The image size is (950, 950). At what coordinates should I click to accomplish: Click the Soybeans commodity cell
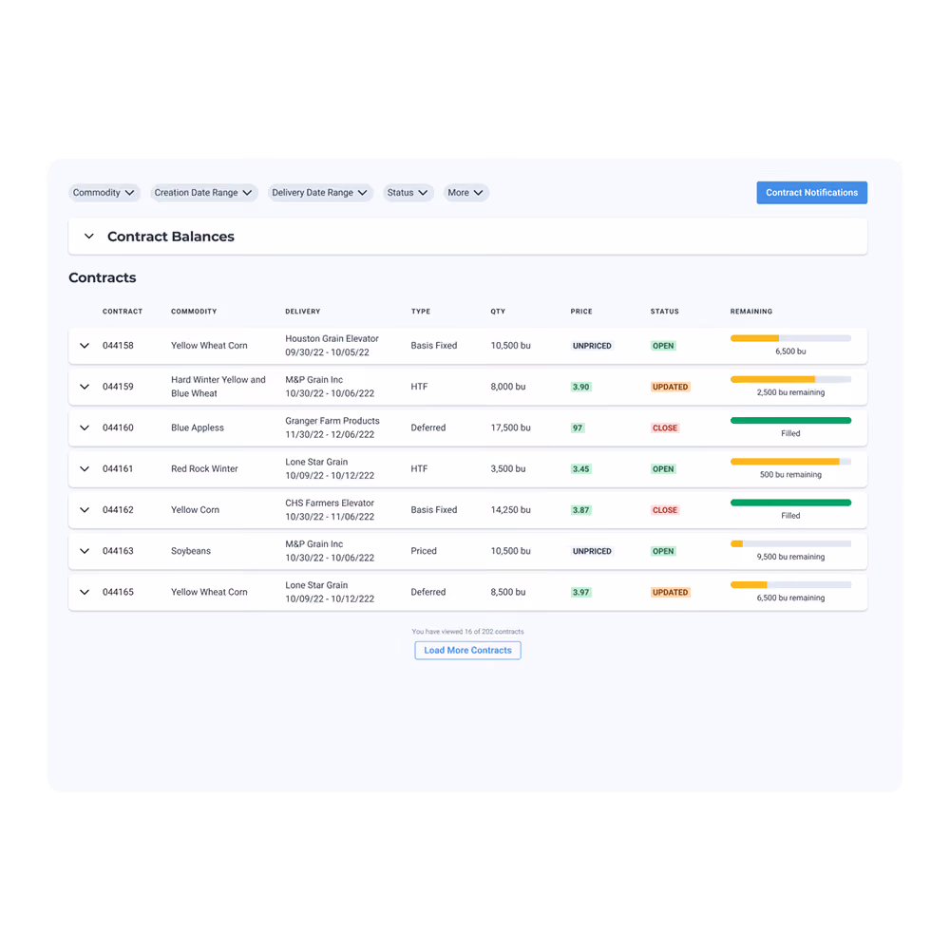(191, 551)
